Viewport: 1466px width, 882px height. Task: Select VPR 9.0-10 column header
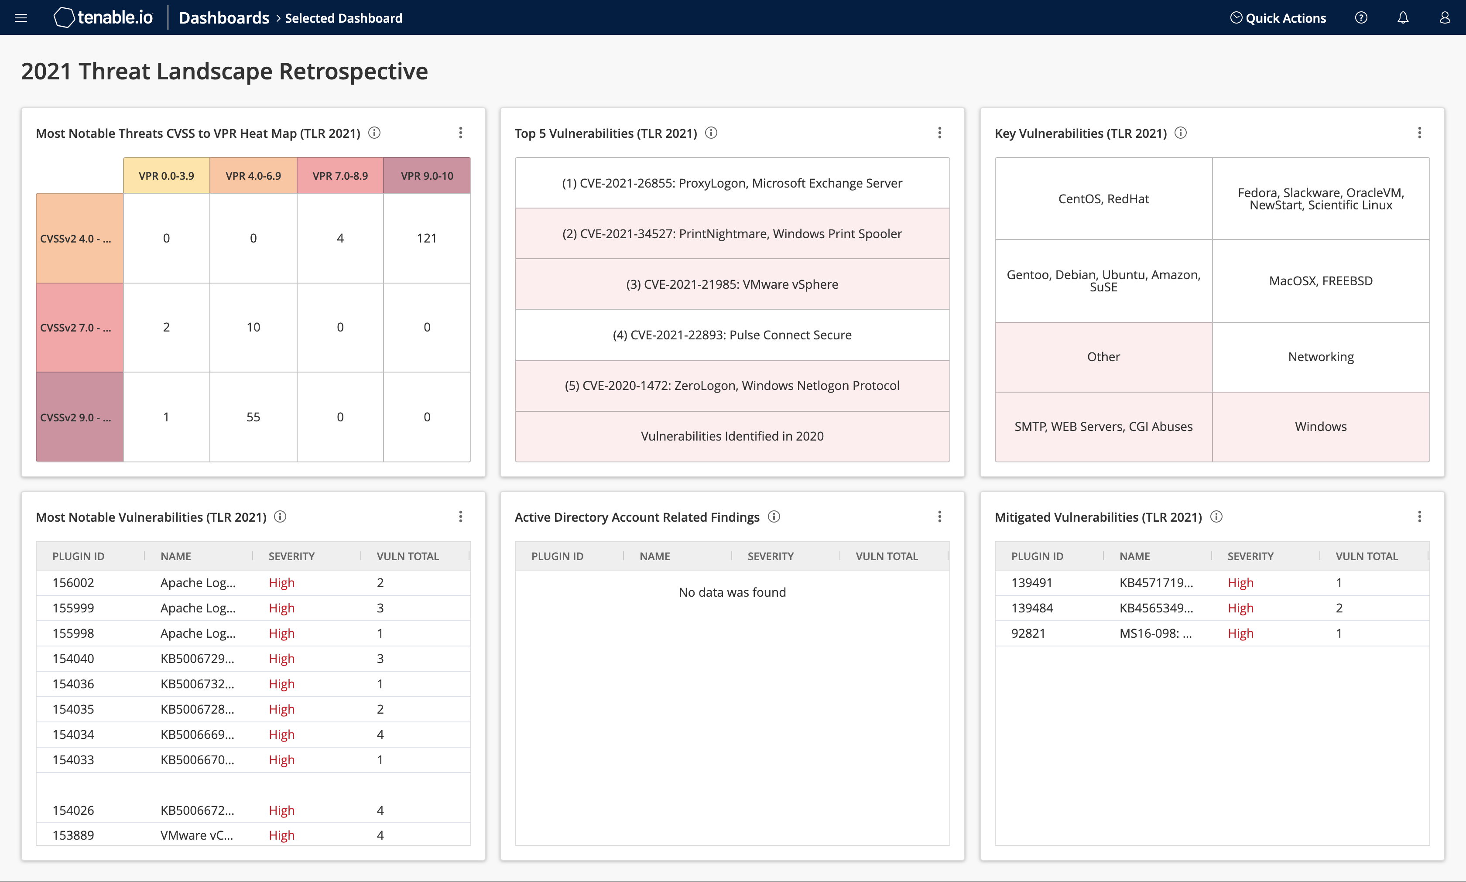tap(427, 175)
